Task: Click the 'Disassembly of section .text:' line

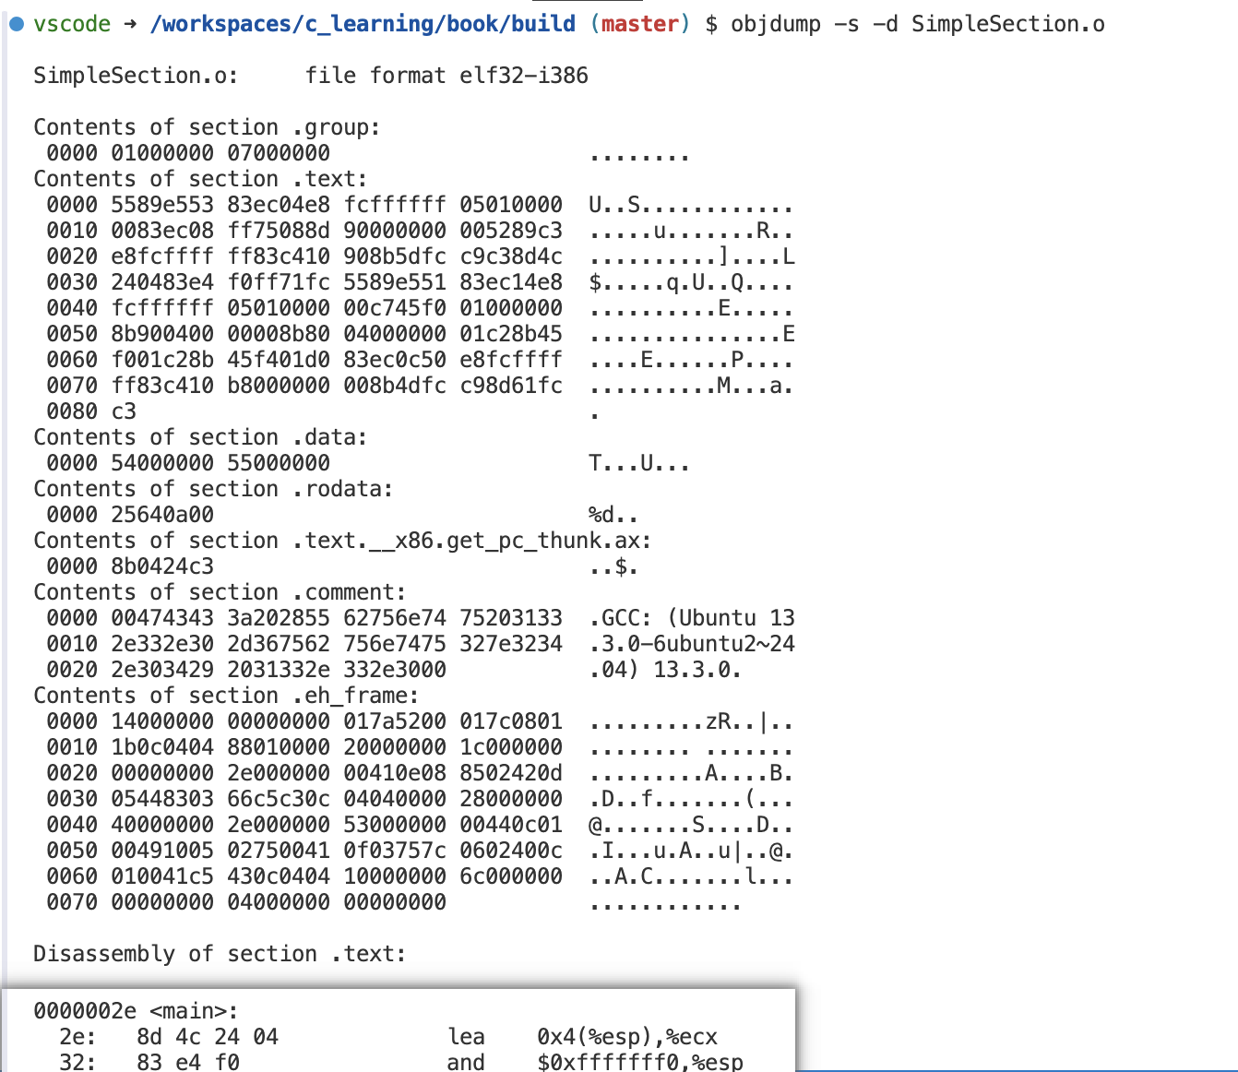Action: click(220, 954)
